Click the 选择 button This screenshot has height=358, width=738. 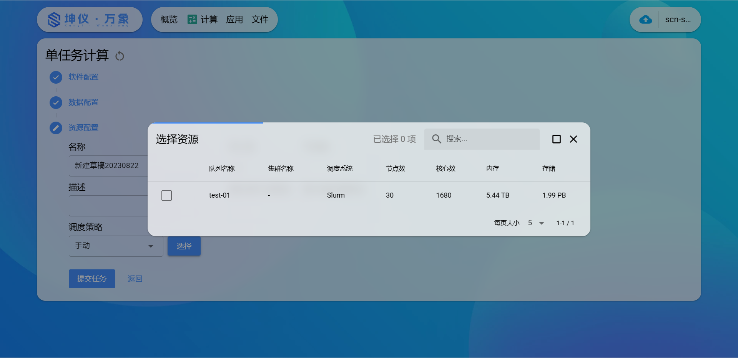click(184, 246)
